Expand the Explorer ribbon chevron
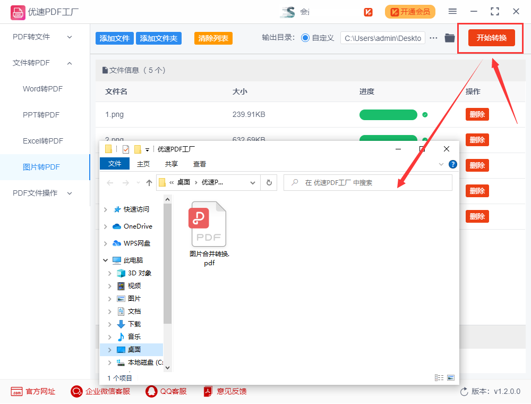Image resolution: width=531 pixels, height=404 pixels. 441,164
